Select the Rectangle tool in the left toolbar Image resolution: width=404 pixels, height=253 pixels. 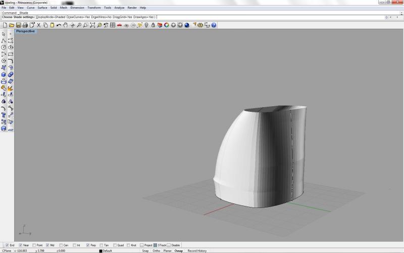pos(10,54)
